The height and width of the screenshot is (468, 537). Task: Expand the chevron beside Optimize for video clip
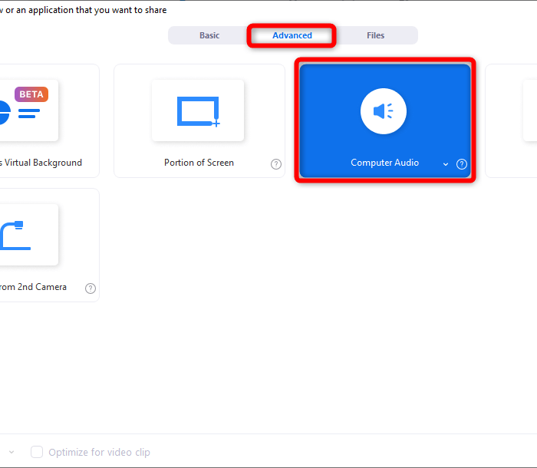coord(12,452)
